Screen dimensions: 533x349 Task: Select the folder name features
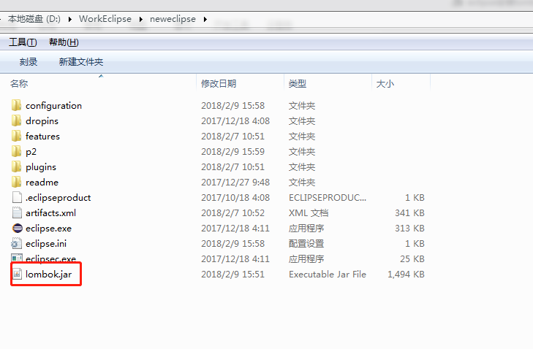coord(42,136)
